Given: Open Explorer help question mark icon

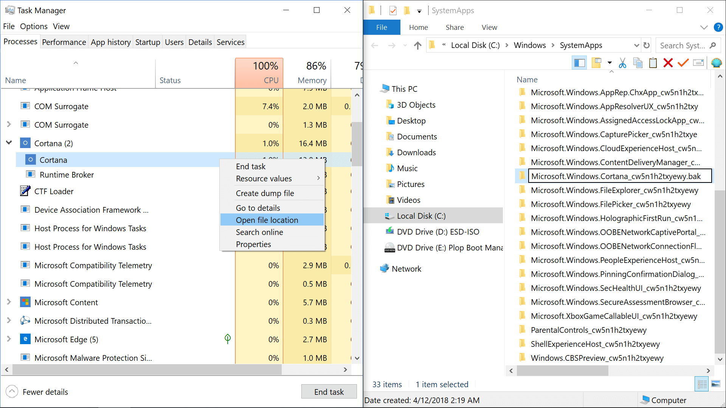Looking at the screenshot, I should coord(718,27).
